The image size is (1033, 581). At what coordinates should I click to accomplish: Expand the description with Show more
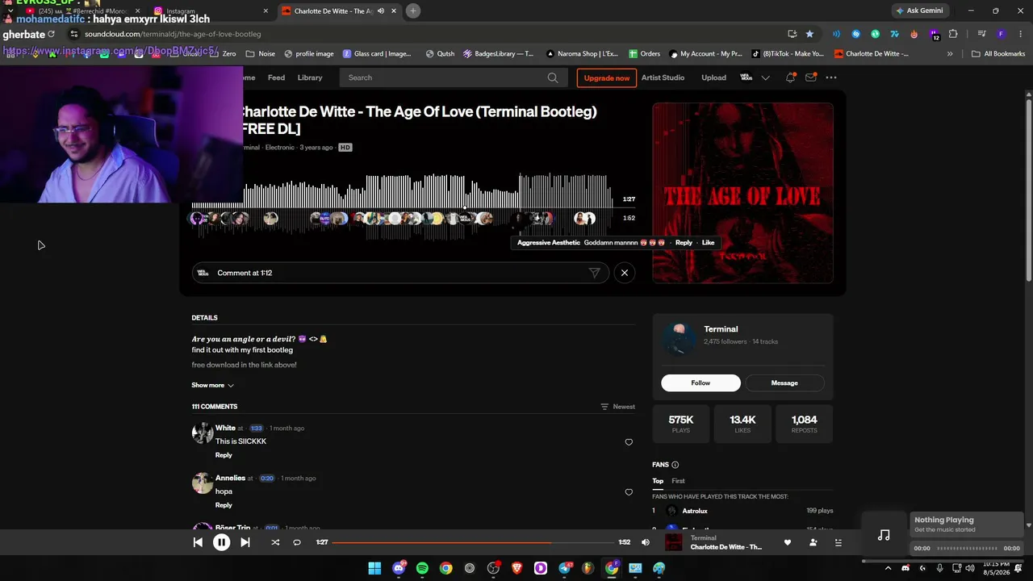213,386
